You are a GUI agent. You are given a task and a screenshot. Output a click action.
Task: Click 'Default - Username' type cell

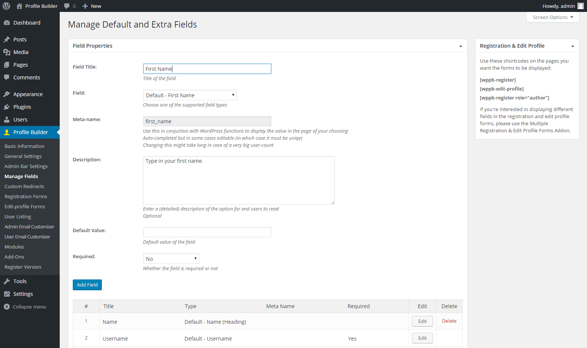[208, 339]
